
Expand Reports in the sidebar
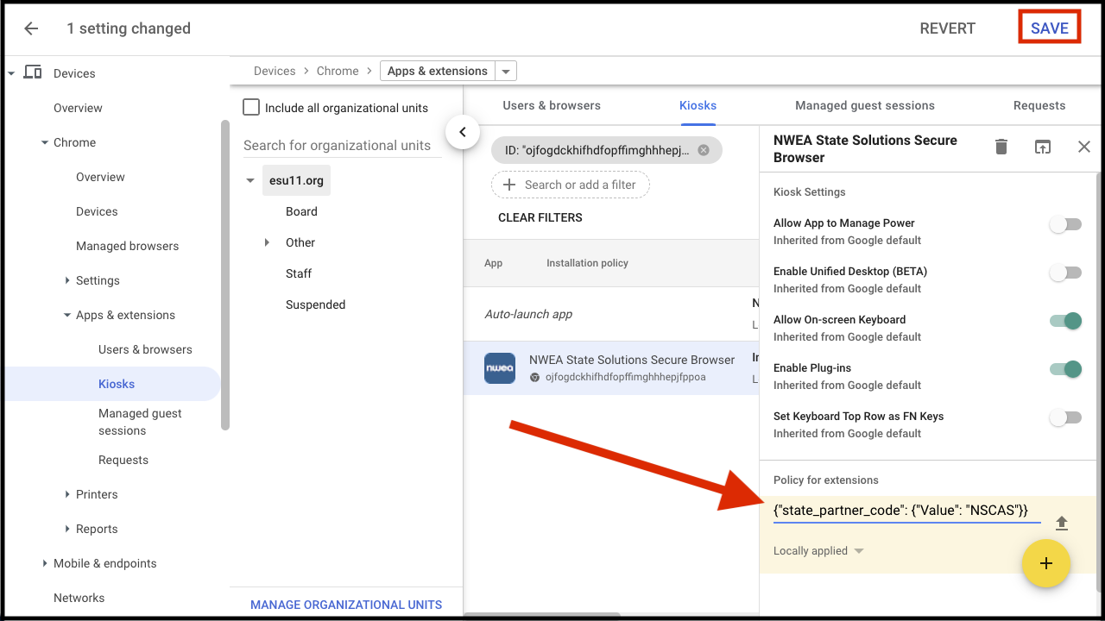(x=67, y=529)
